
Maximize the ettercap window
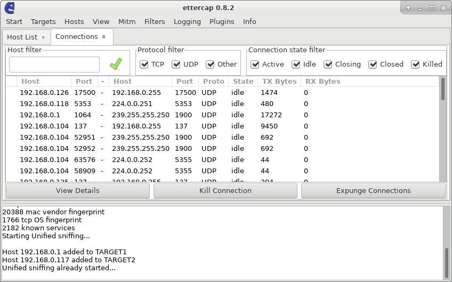[432, 8]
